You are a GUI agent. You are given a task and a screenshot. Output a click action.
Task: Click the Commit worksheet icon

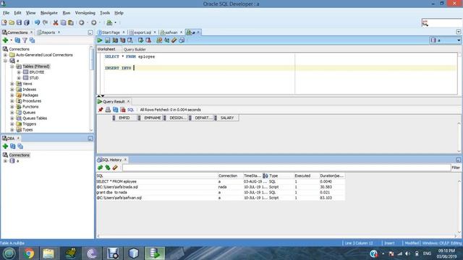pyautogui.click(x=141, y=40)
